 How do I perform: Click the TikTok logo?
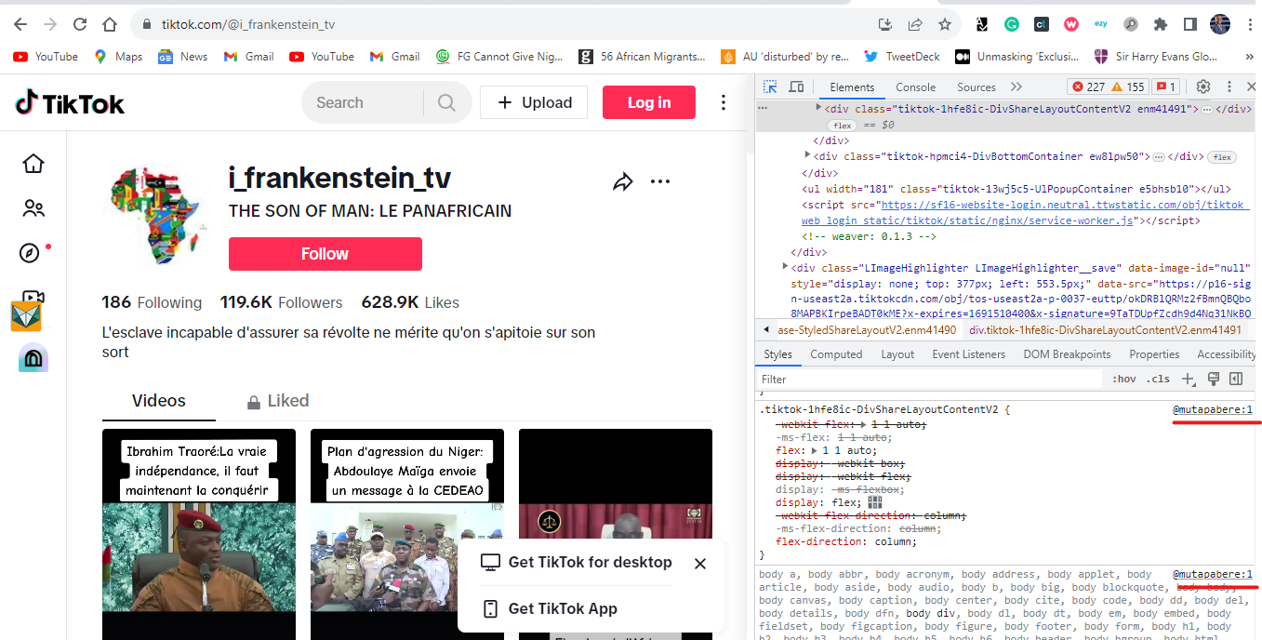(70, 102)
